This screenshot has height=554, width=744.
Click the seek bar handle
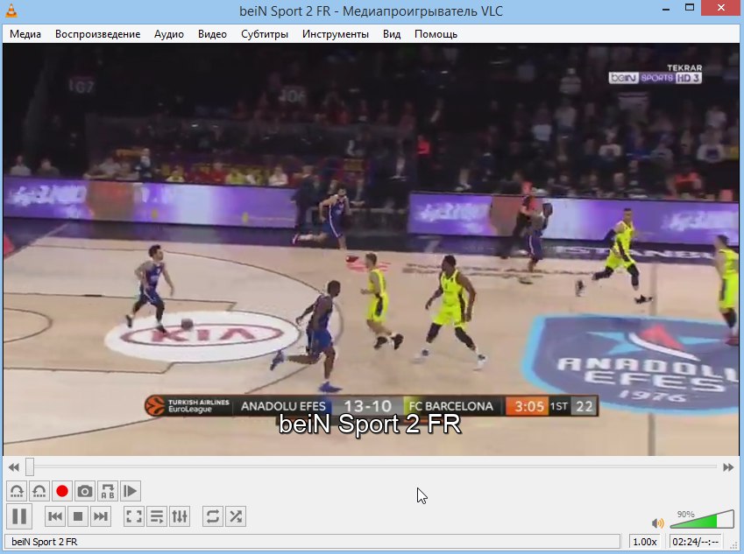[x=30, y=466]
